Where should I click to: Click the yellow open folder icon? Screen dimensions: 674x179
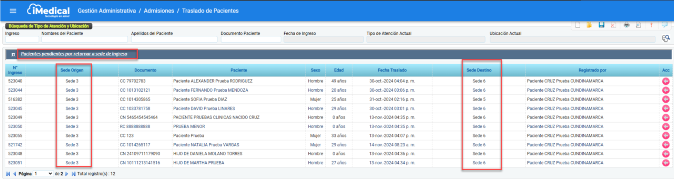point(589,25)
